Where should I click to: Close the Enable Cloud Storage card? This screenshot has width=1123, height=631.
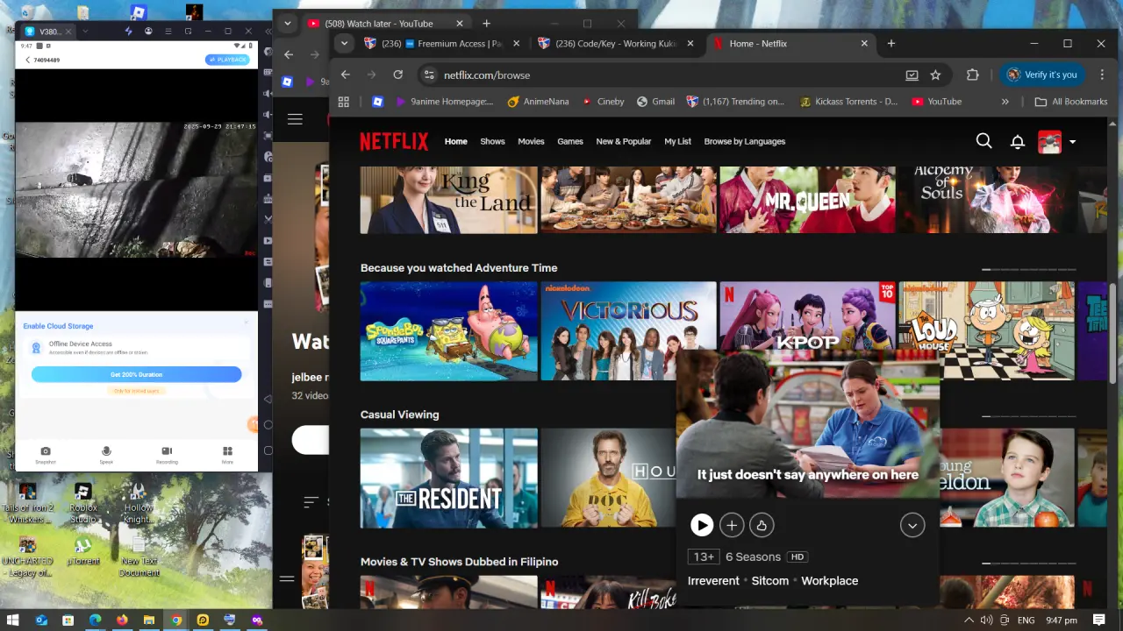pos(247,323)
